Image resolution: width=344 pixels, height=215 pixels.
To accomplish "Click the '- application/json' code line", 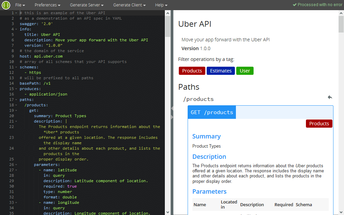I will click(46, 94).
